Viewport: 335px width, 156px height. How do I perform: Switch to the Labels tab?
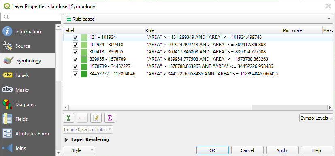point(28,75)
